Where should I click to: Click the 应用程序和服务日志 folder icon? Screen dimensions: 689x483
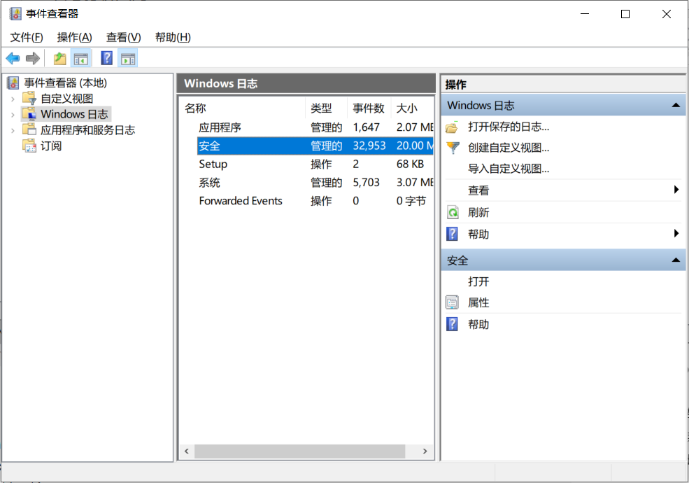click(29, 129)
